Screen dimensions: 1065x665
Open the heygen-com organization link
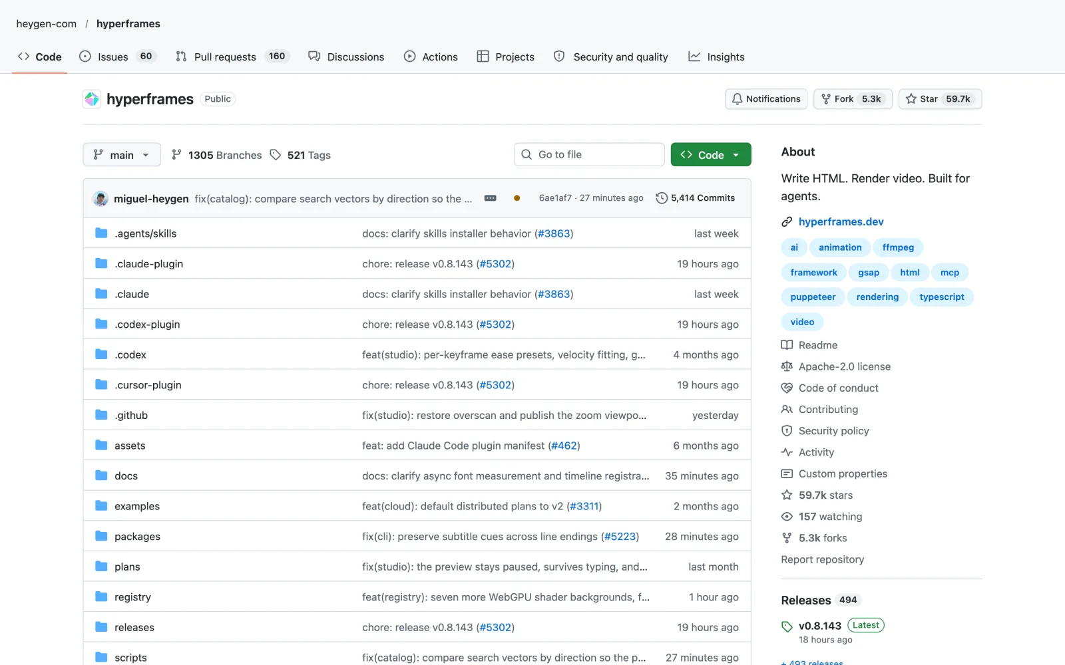pos(47,24)
